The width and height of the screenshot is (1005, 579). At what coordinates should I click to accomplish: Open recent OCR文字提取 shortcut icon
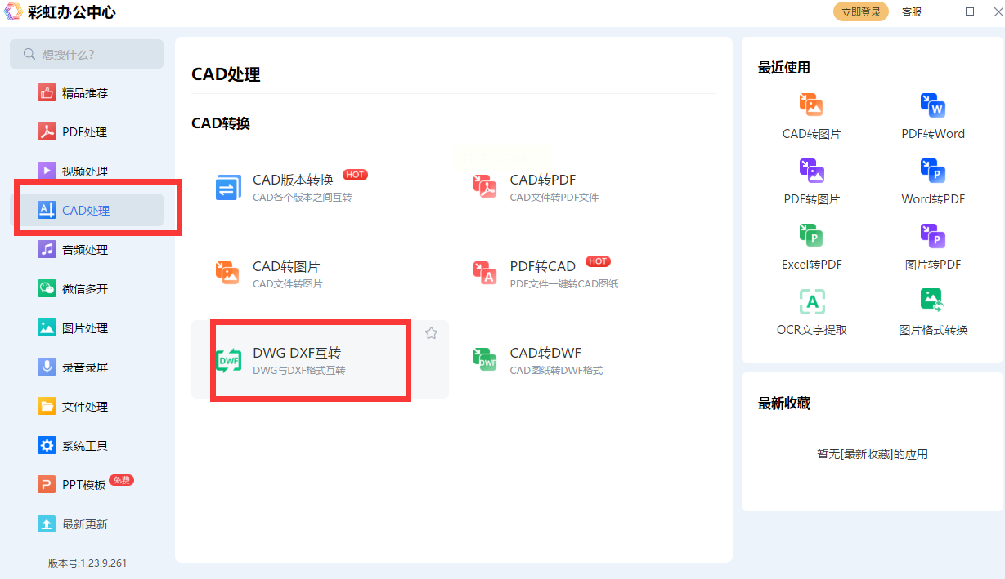[x=812, y=301]
